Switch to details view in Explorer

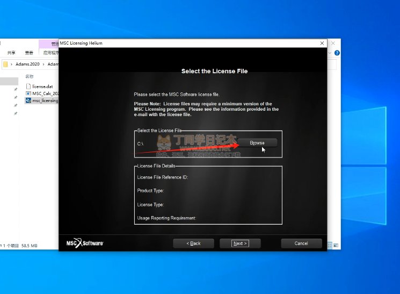[x=330, y=246]
